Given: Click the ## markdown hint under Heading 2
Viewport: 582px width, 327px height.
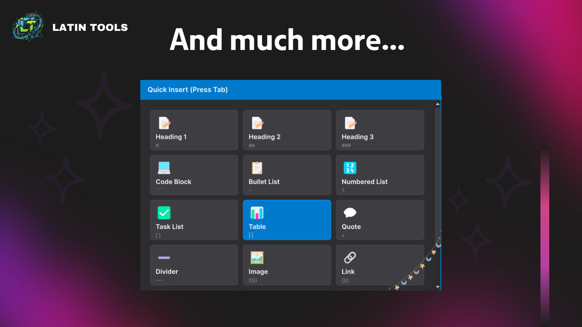Looking at the screenshot, I should click(x=252, y=145).
